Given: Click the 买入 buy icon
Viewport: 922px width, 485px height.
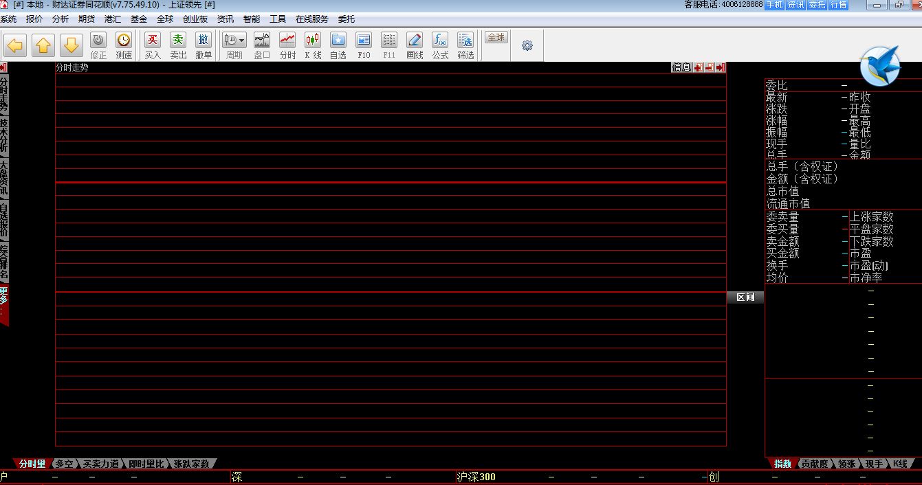Looking at the screenshot, I should point(153,46).
